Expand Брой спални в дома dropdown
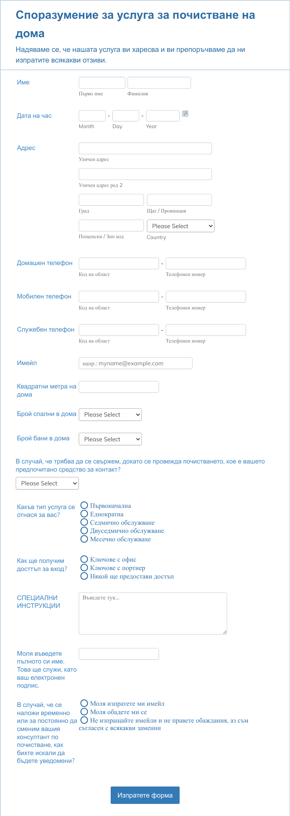290x816 pixels. (x=110, y=414)
